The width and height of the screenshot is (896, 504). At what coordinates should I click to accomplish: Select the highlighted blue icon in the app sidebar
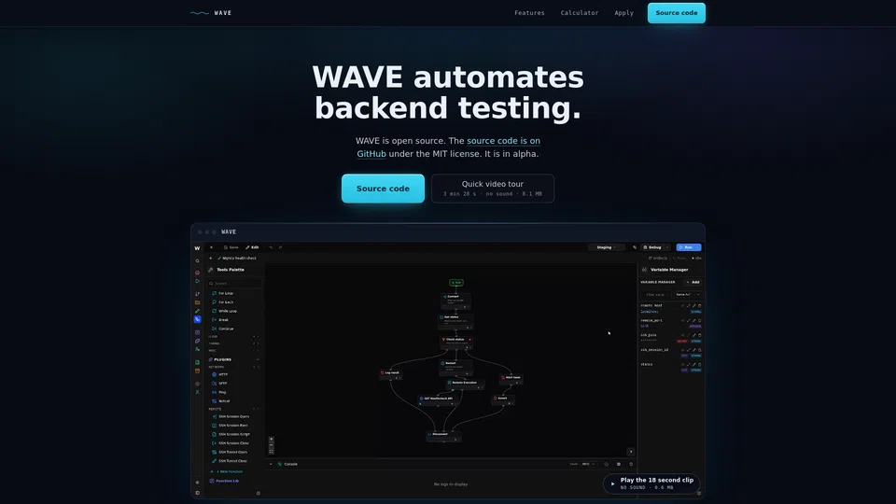point(198,319)
